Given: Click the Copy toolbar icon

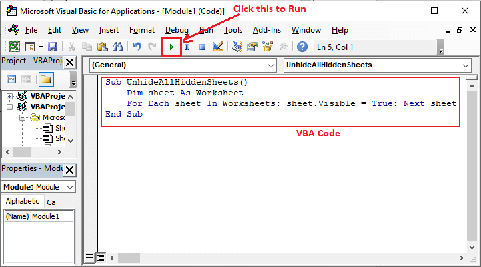Looking at the screenshot, I should point(87,47).
